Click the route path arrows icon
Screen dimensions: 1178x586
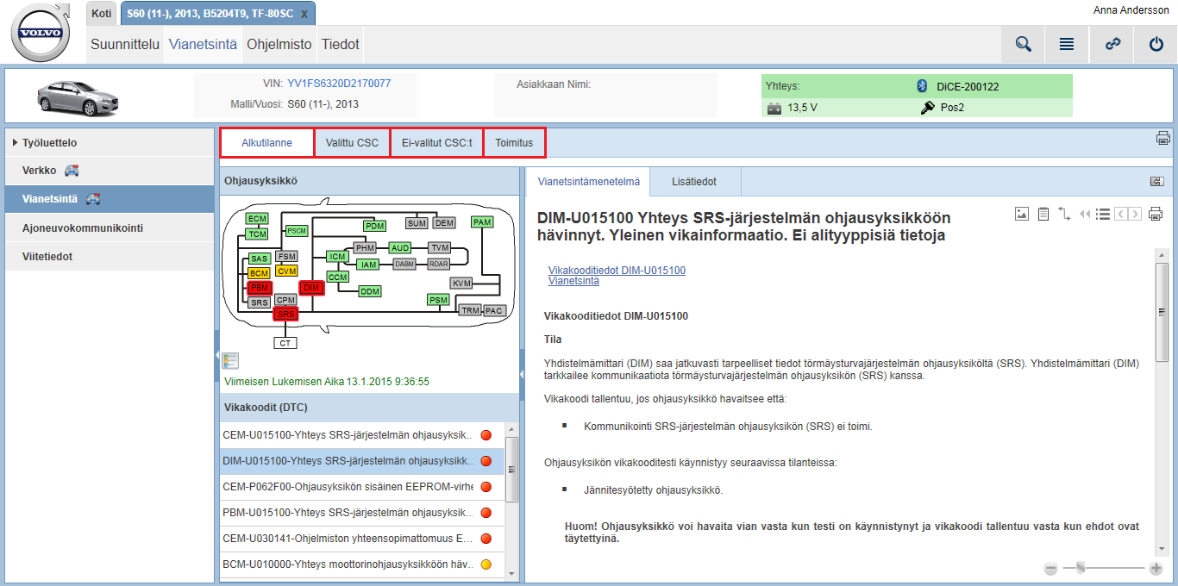point(1064,214)
